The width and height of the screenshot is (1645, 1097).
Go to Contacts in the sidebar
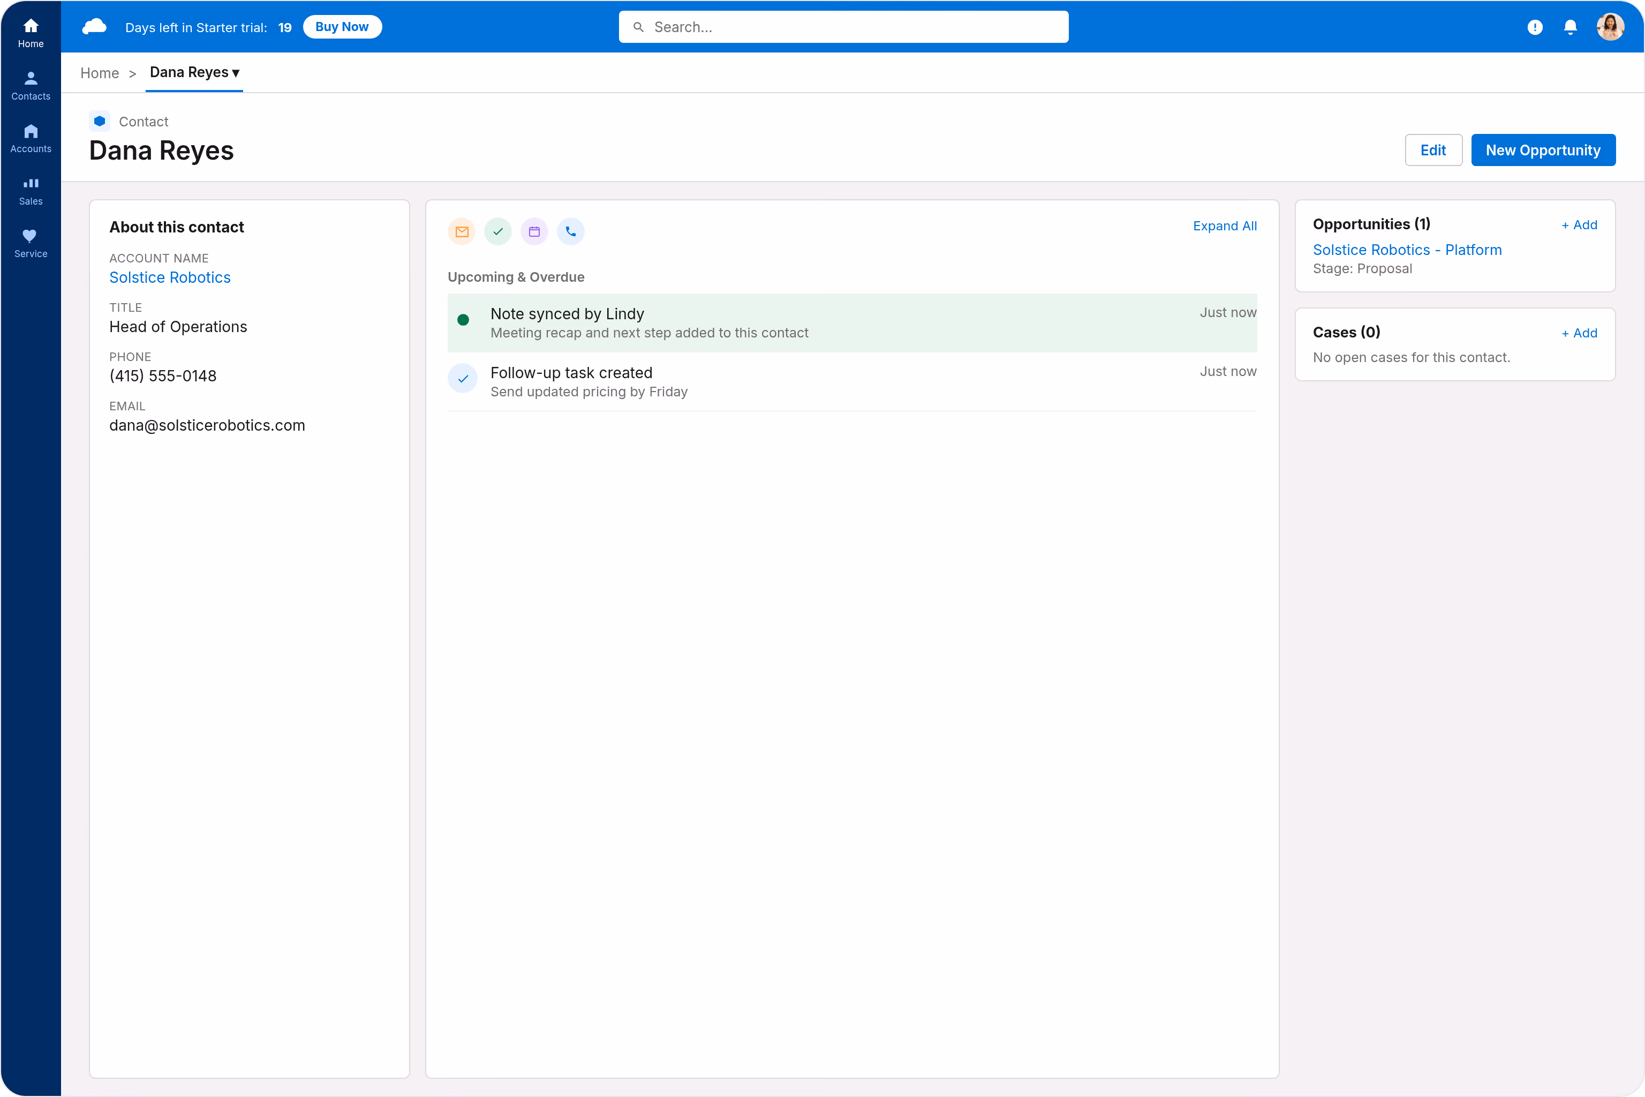click(x=31, y=85)
